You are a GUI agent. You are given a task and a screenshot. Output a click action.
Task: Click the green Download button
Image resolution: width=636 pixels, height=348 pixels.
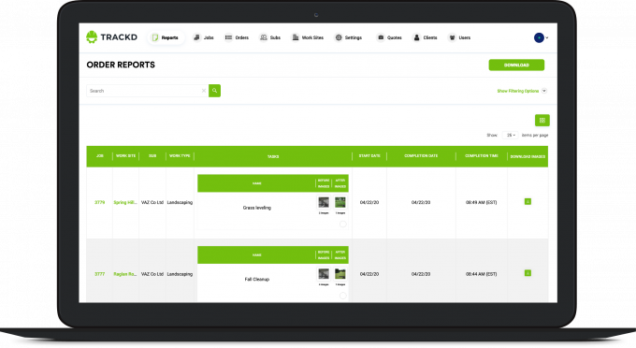coord(516,65)
